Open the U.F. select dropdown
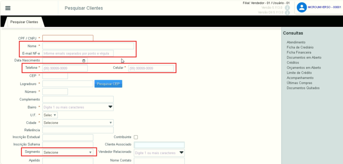 click(50, 115)
